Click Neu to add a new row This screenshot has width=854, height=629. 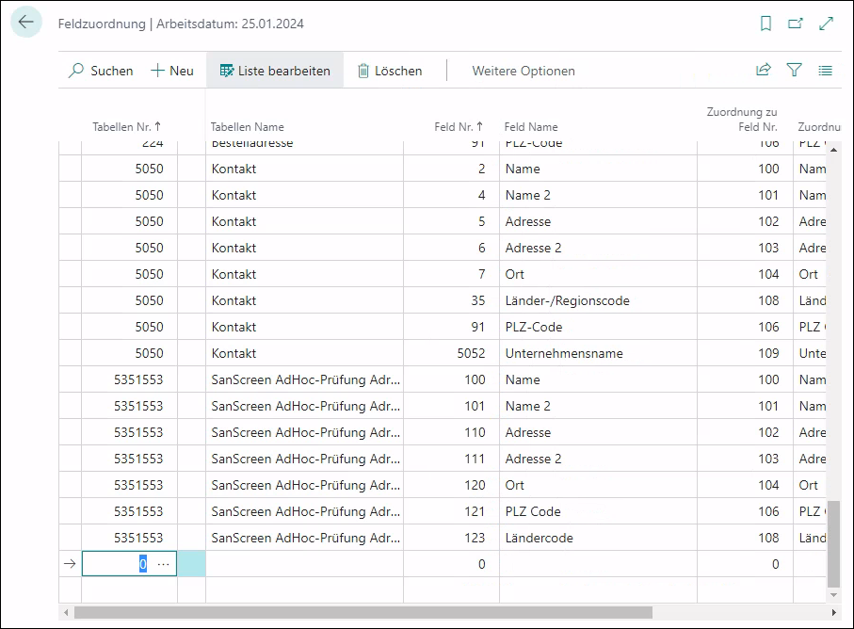point(171,71)
